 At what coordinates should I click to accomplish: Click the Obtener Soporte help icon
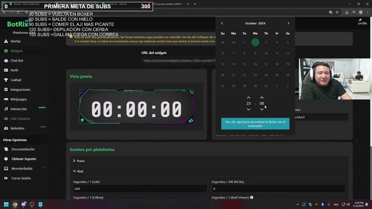point(6,159)
